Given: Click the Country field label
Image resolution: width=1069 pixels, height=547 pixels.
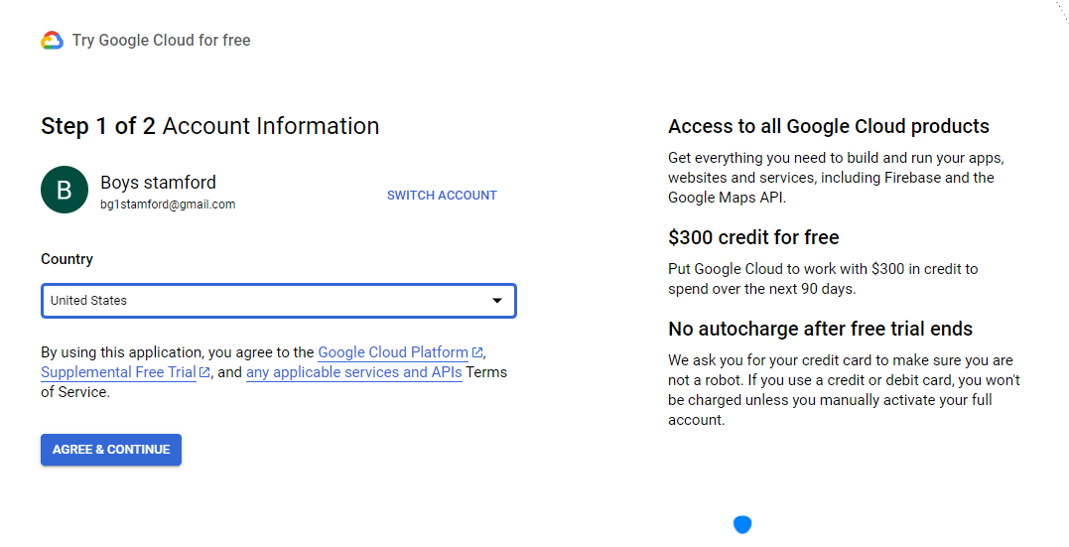Looking at the screenshot, I should click(x=67, y=259).
